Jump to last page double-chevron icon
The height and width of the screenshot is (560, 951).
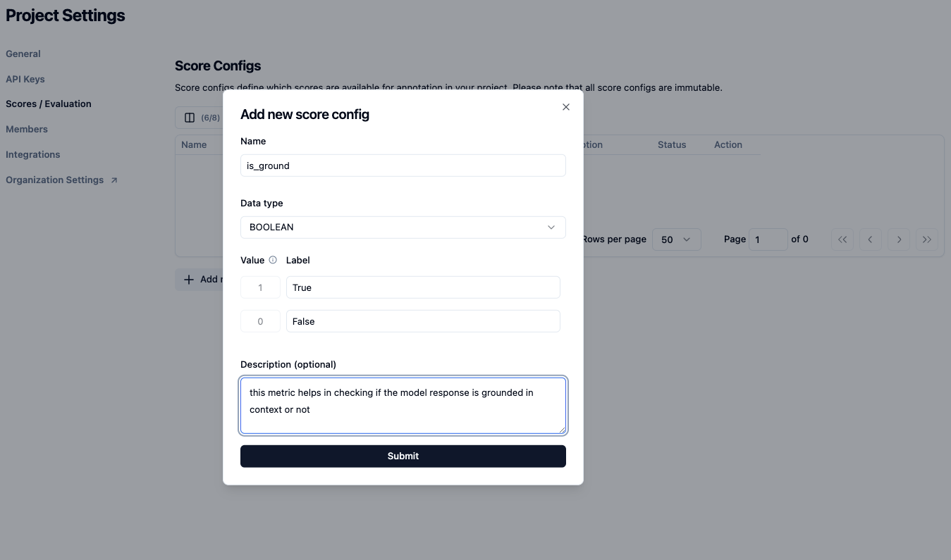click(927, 239)
